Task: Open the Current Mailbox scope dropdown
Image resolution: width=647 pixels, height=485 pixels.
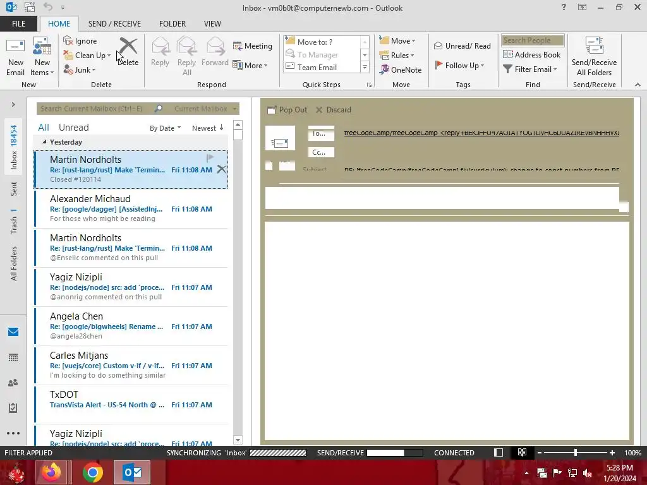Action: pyautogui.click(x=205, y=109)
